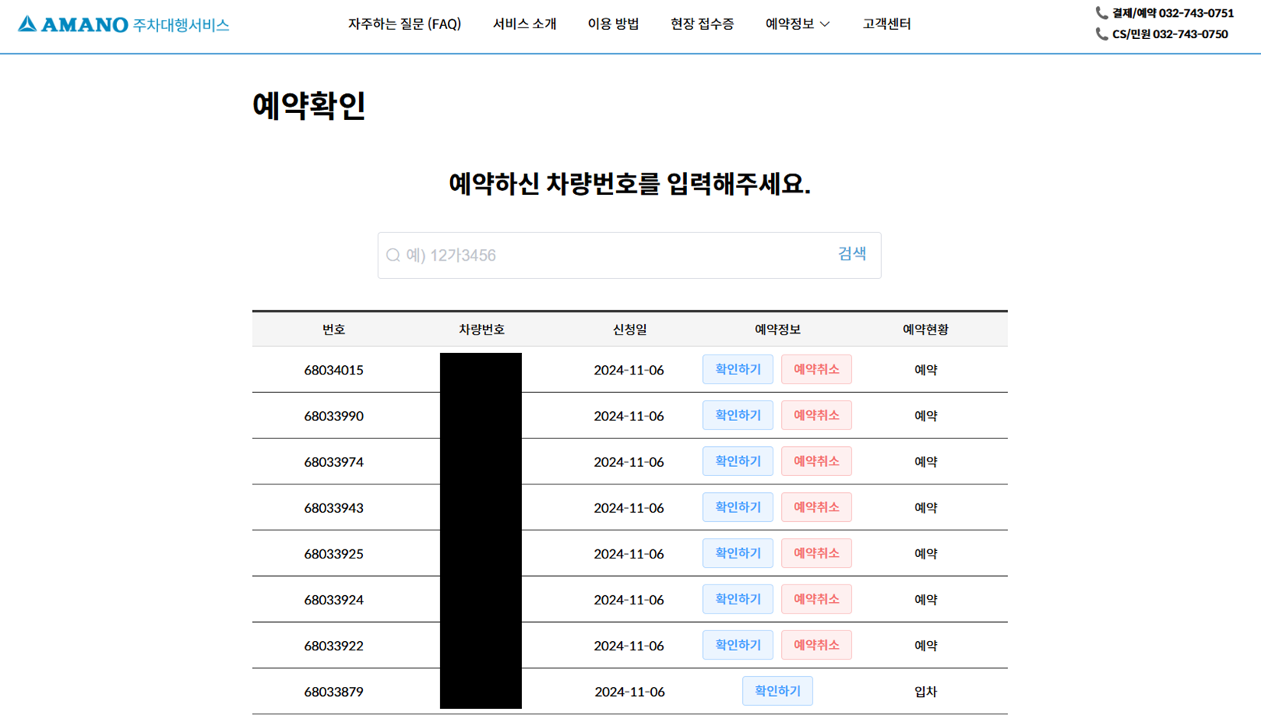Click phone number 032-743-0750
Image resolution: width=1261 pixels, height=719 pixels.
pos(1190,34)
